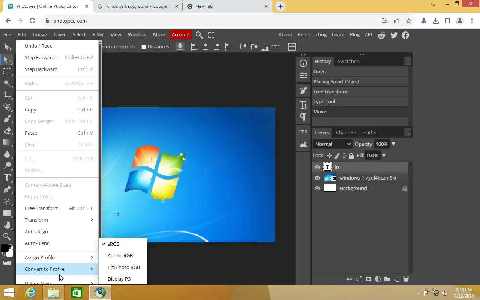Open the Character panel icon

click(303, 105)
